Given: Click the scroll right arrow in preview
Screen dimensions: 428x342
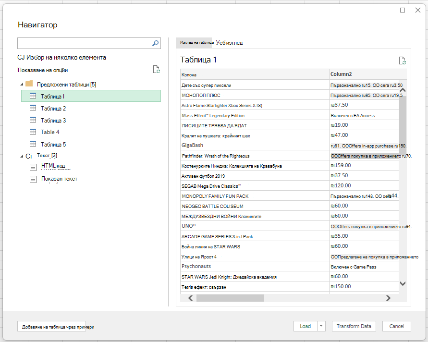Looking at the screenshot, I should pyautogui.click(x=388, y=298).
